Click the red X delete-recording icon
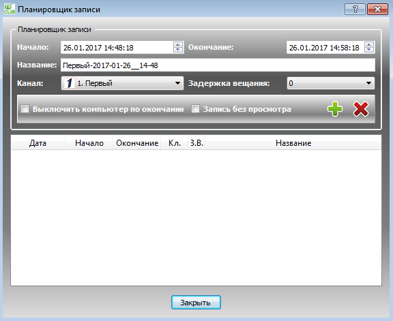393x321 pixels. point(361,109)
